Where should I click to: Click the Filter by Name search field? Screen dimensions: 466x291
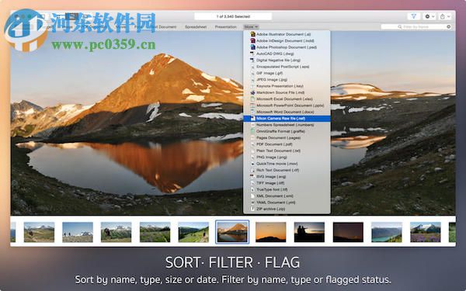[x=416, y=26]
